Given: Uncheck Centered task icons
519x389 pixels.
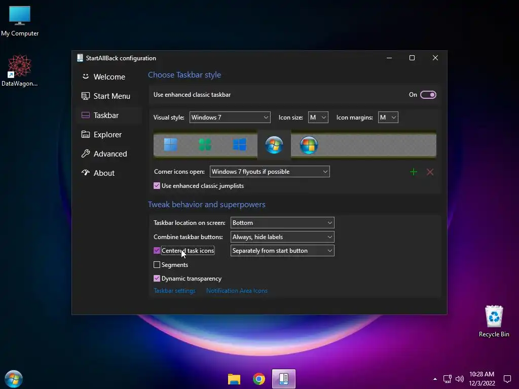Looking at the screenshot, I should coord(157,251).
